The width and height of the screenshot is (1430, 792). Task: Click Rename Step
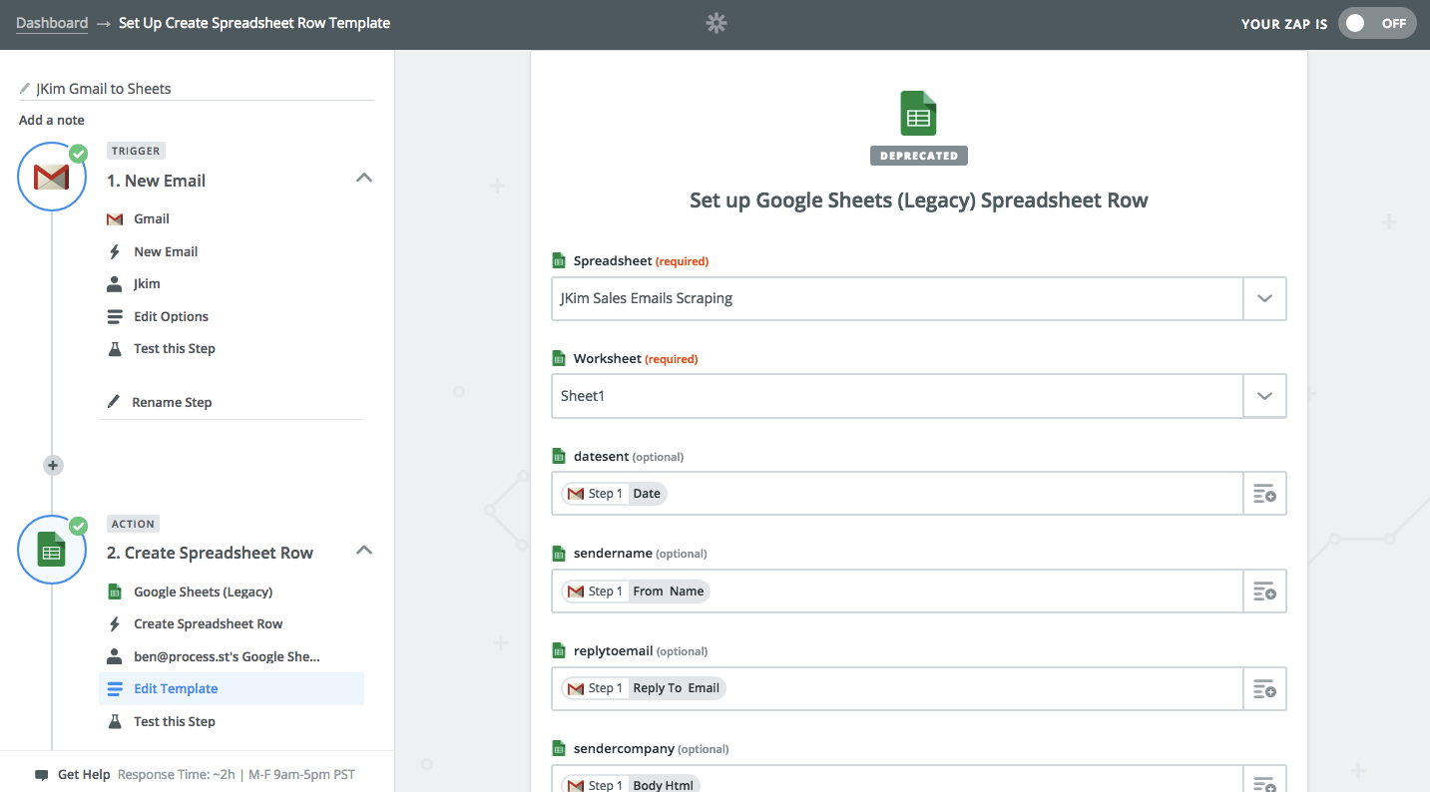(x=172, y=403)
